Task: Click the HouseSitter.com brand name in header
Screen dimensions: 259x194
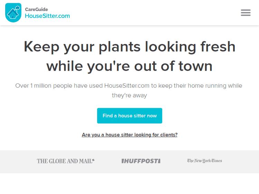Action: tap(47, 16)
